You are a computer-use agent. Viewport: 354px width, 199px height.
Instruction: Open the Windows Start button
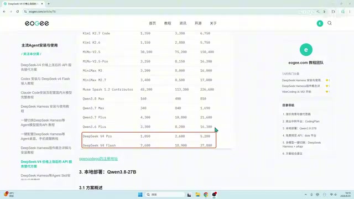point(140,195)
